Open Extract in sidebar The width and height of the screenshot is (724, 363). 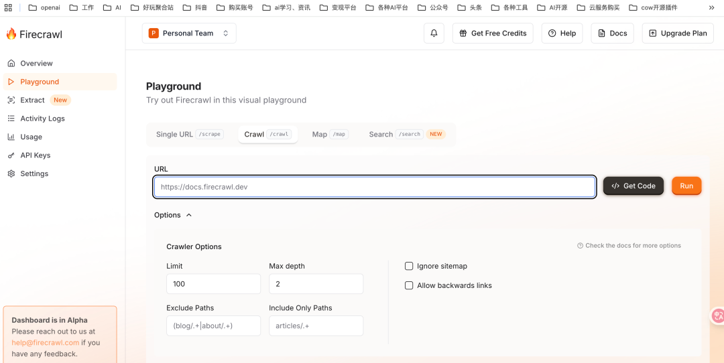60,100
